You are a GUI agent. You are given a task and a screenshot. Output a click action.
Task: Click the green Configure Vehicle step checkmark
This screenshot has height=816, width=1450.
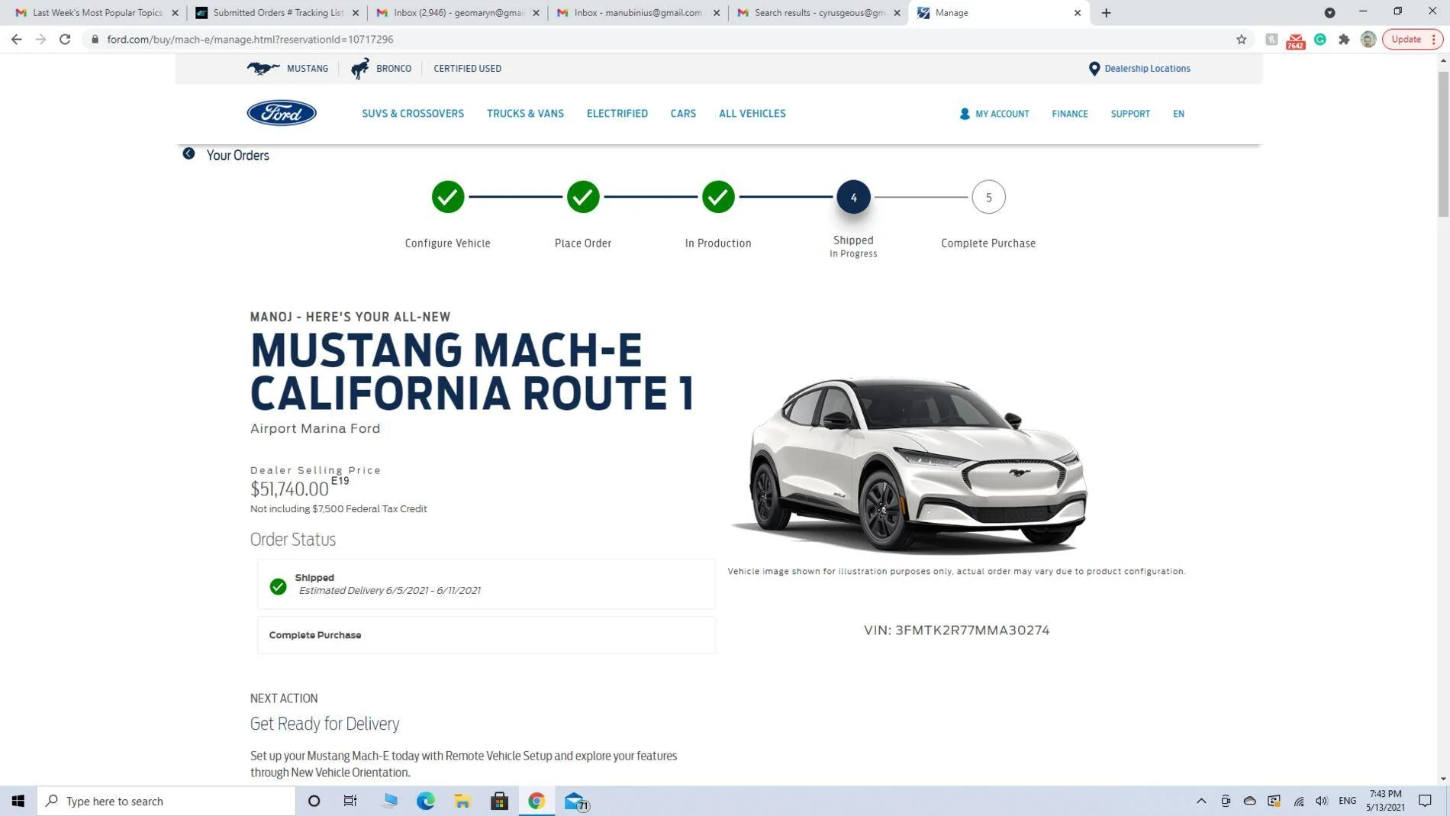point(448,197)
